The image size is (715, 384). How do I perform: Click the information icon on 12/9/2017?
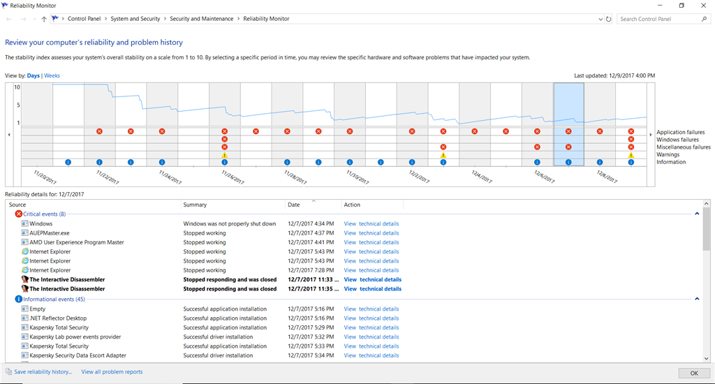(x=631, y=162)
